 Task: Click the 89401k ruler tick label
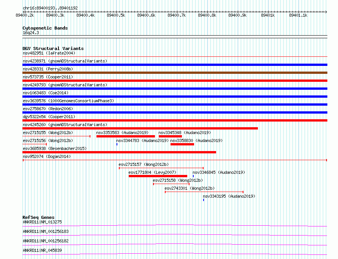[268, 15]
